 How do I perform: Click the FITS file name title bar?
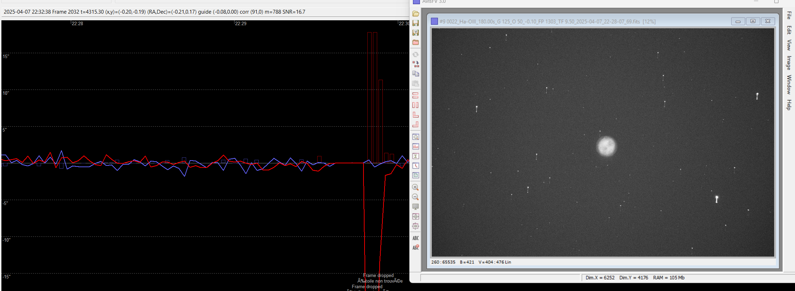[548, 21]
